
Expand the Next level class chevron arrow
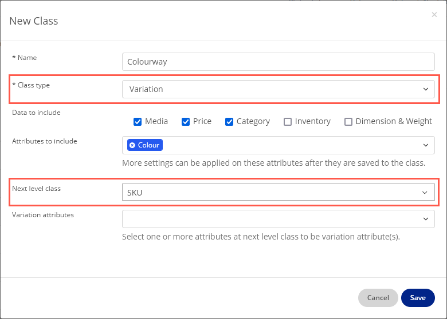pos(425,193)
